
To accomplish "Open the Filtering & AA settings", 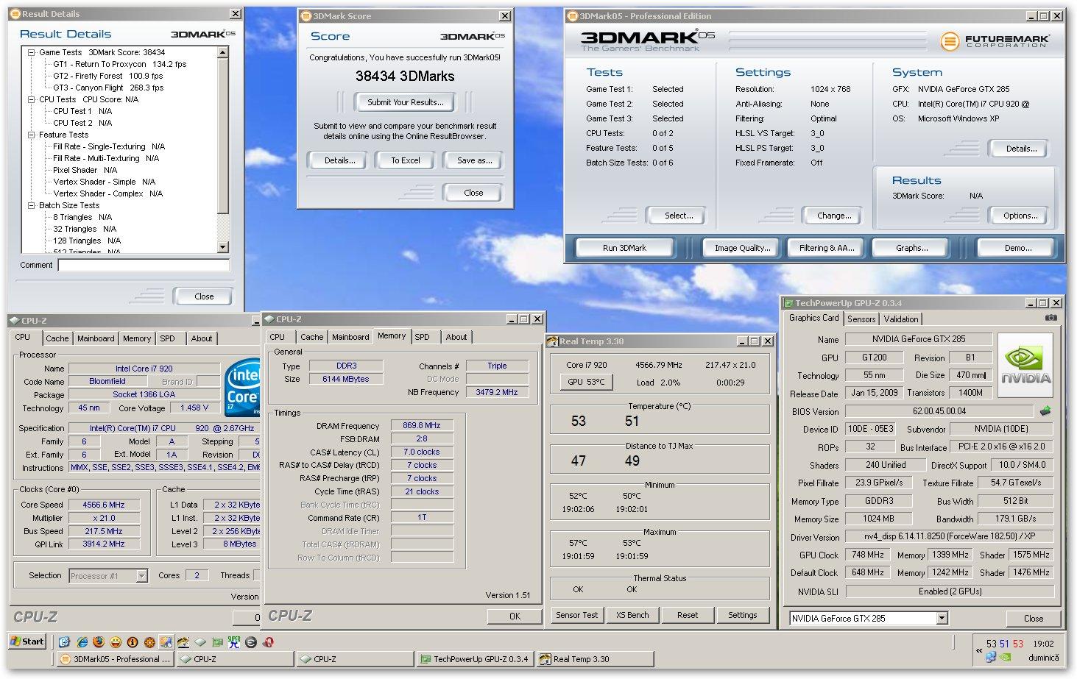I will click(827, 248).
